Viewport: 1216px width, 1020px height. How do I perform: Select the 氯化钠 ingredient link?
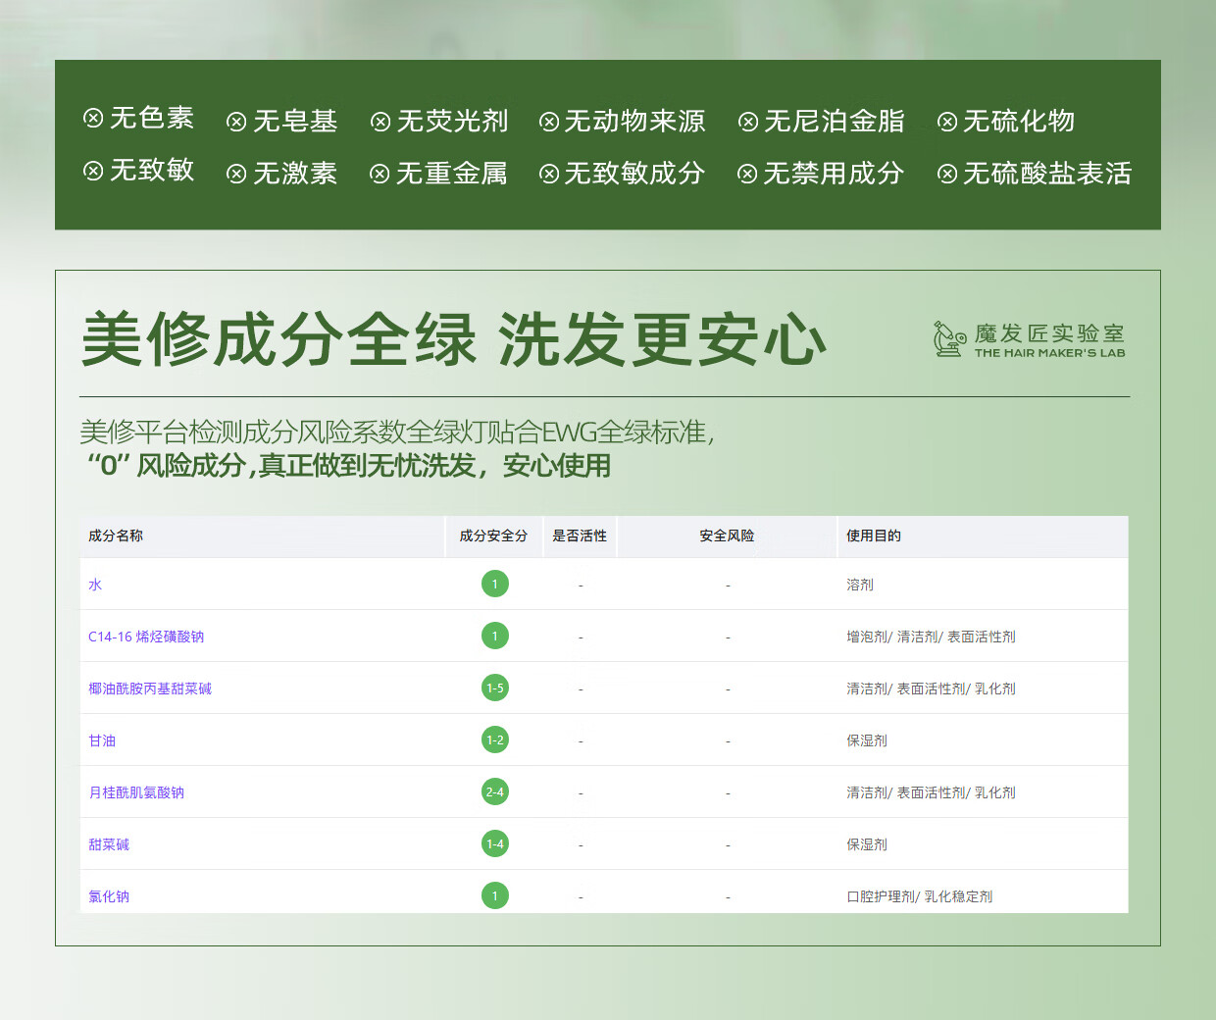click(109, 896)
